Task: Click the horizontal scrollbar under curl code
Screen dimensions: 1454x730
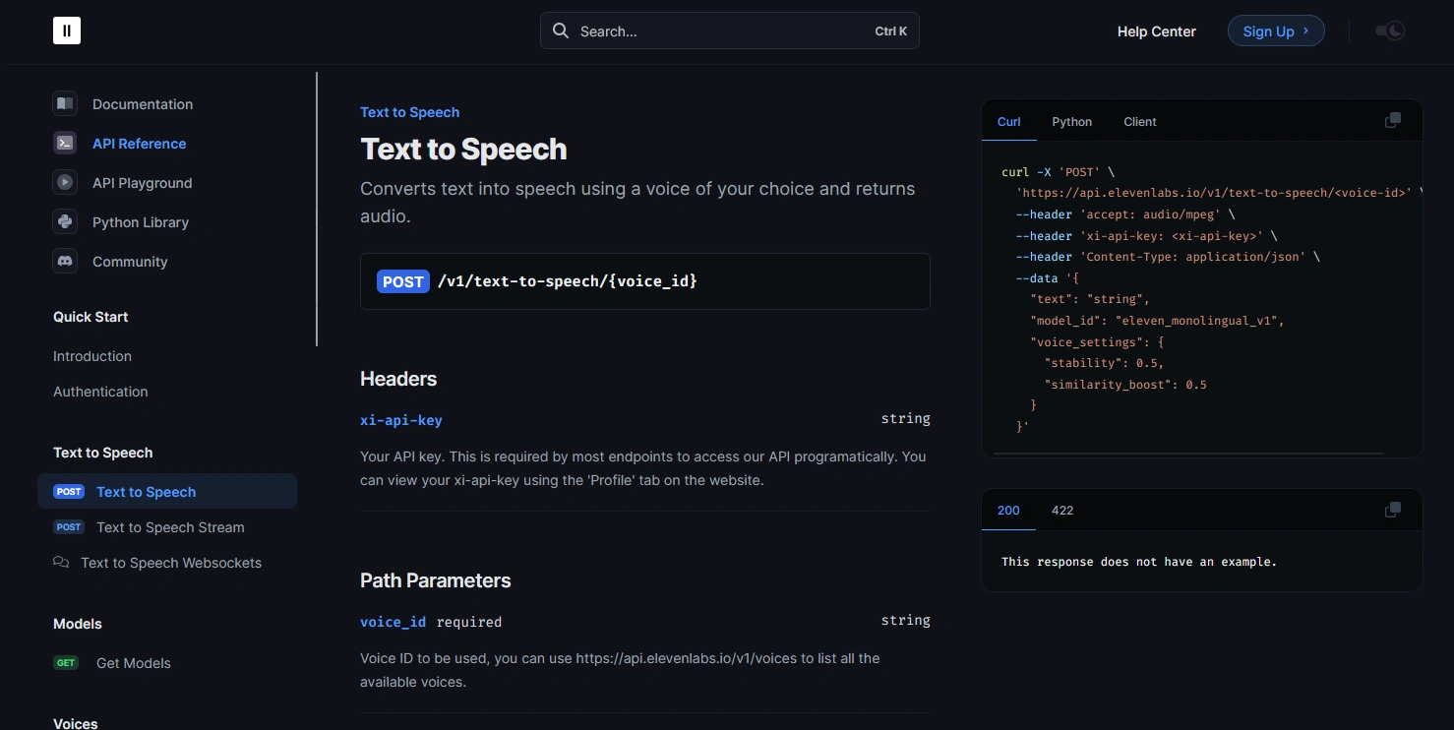Action: [x=1188, y=454]
